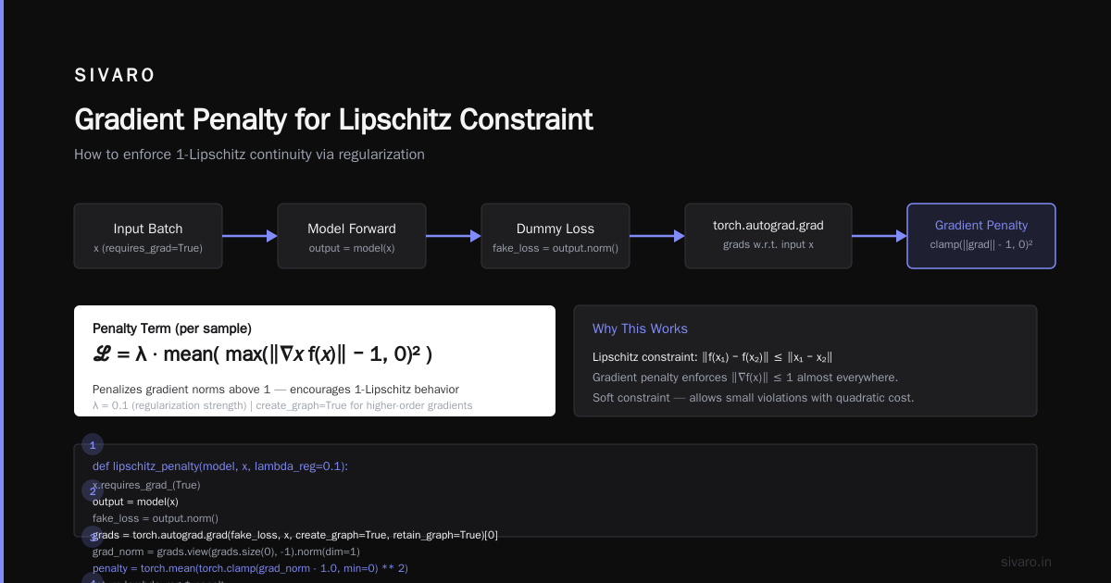
Task: Click the arrow between Model Forward and Dummy Loss
Action: click(454, 236)
